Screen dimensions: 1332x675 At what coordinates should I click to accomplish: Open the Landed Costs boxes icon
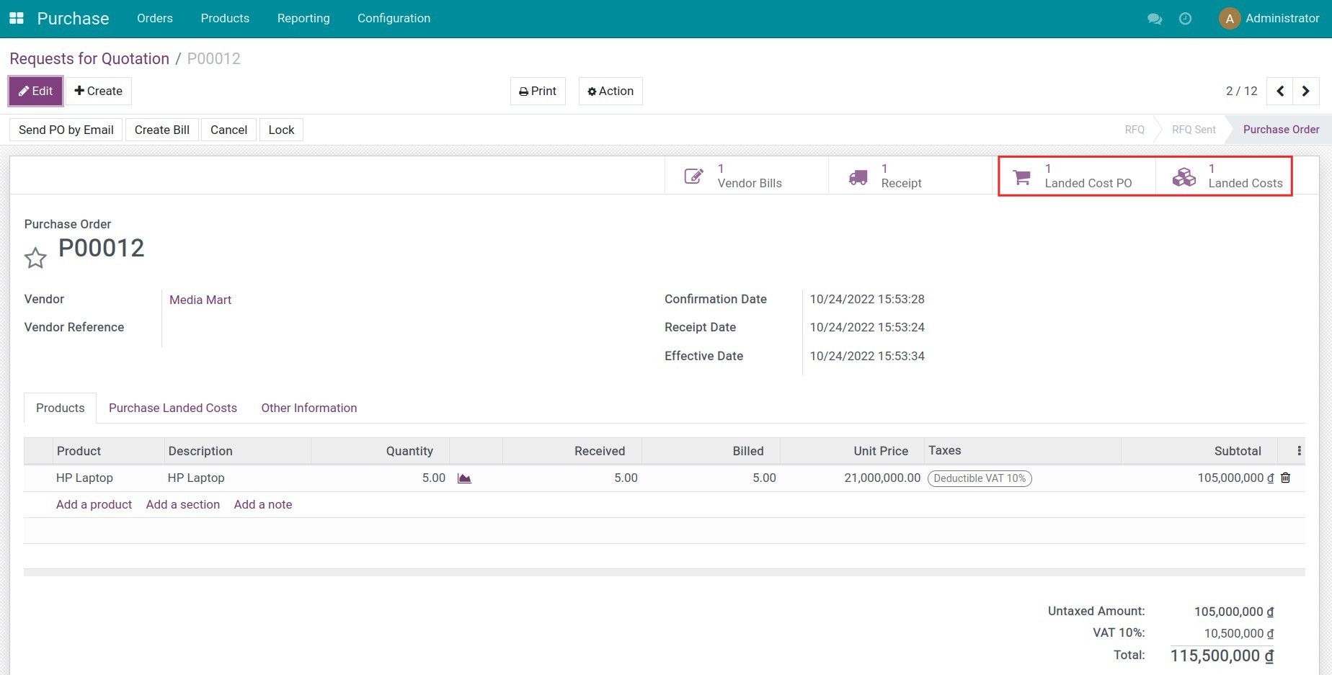[1184, 176]
